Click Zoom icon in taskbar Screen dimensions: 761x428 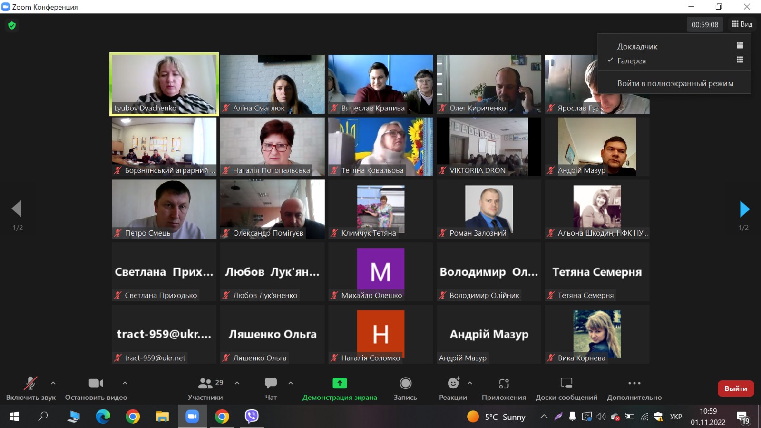(x=192, y=417)
